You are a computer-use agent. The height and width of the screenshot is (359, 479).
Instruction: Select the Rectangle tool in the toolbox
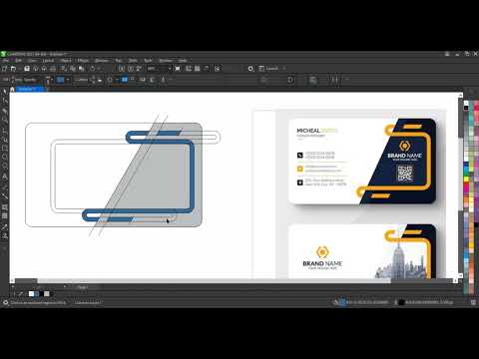5,148
